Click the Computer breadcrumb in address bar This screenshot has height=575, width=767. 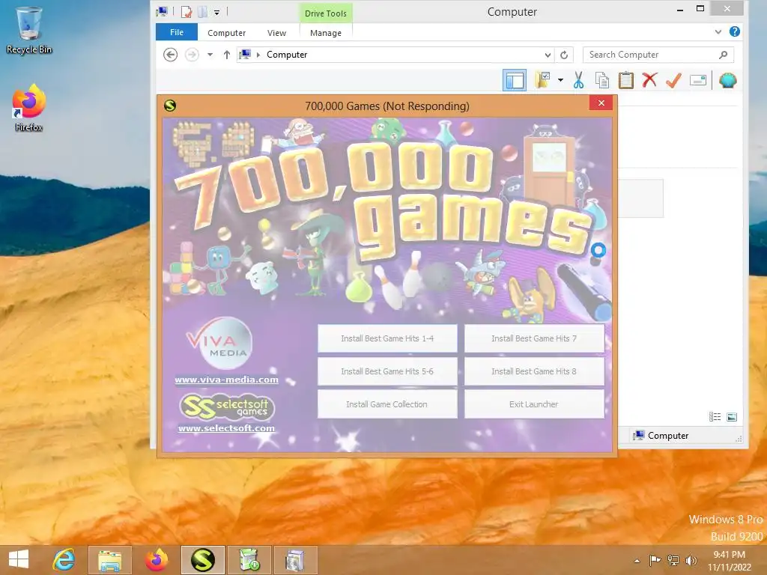[x=287, y=54]
